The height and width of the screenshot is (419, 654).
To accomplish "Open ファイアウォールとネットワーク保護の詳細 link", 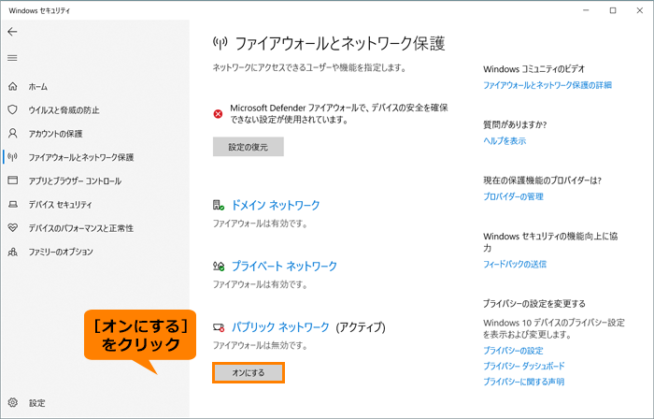I will coord(547,85).
